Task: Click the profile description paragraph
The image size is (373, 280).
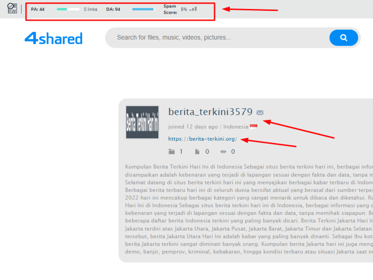Action: pyautogui.click(x=249, y=209)
